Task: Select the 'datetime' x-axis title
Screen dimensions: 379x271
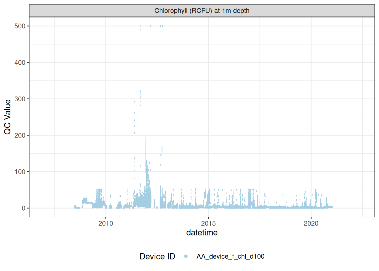Action: click(202, 233)
